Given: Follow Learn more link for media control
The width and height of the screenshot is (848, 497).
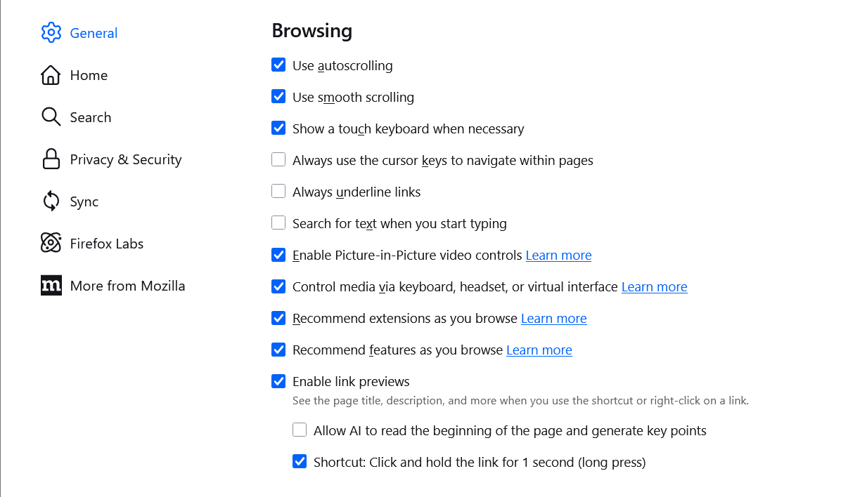Looking at the screenshot, I should pyautogui.click(x=654, y=287).
